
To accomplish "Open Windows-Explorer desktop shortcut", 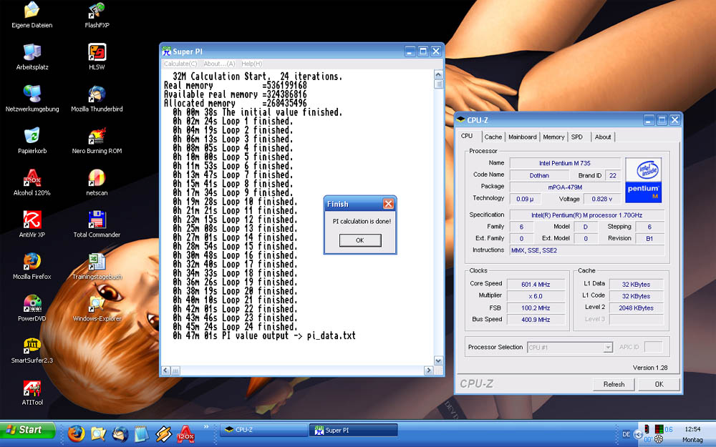I will (97, 308).
